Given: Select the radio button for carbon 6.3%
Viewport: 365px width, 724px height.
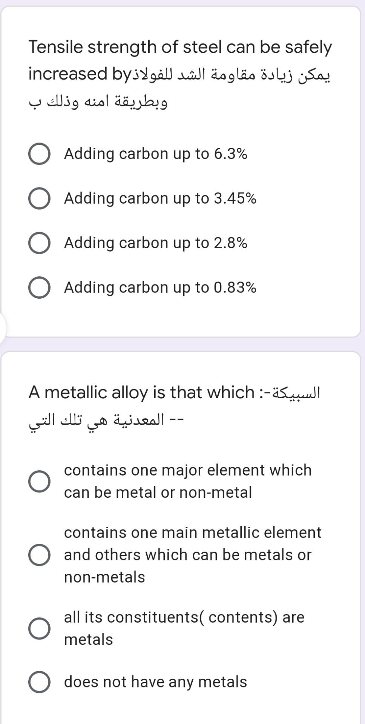Looking at the screenshot, I should click(39, 154).
